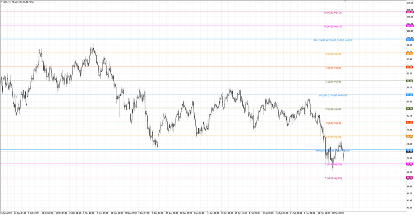Click the red 81.25 price tag
The width and height of the screenshot is (414, 215).
(x=410, y=122)
